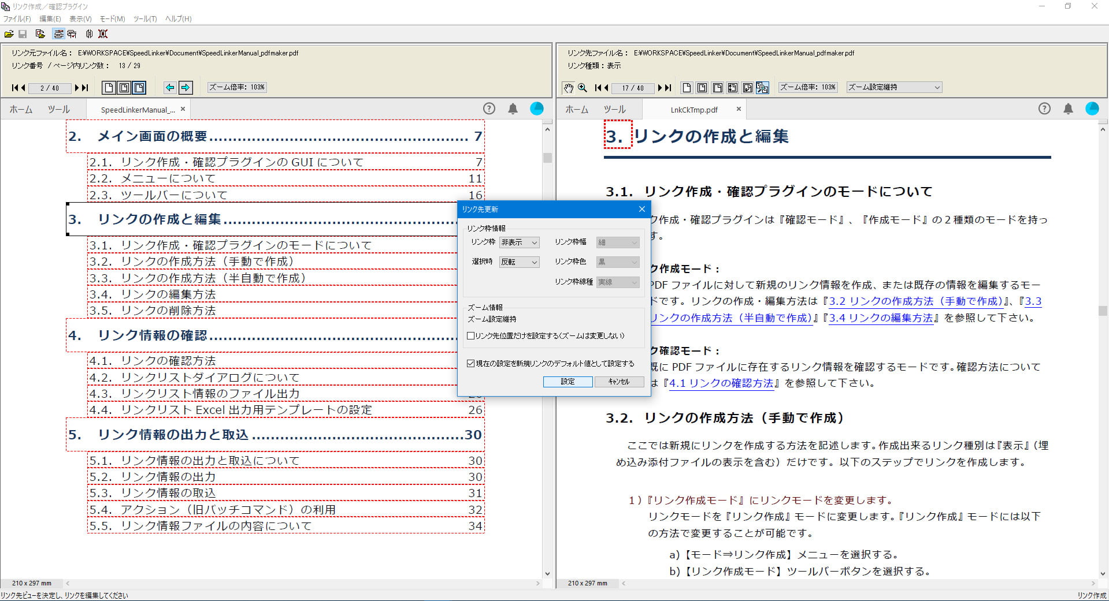
Task: Click single page view icon in left pane
Action: 108,88
